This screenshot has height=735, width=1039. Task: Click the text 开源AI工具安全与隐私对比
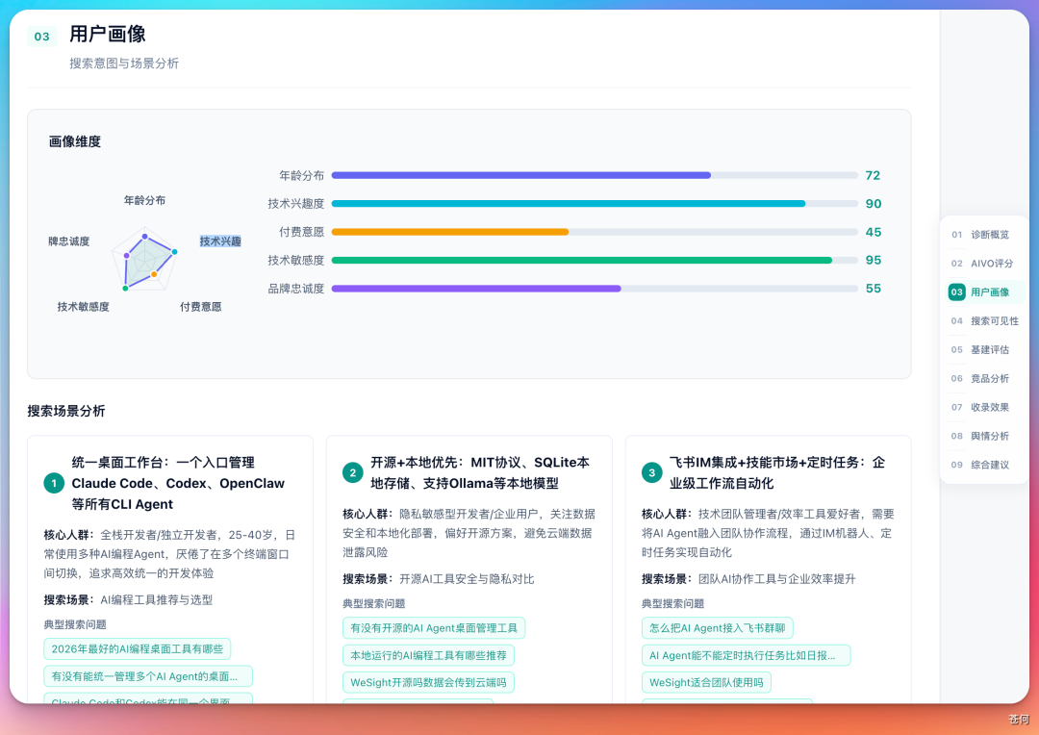(x=467, y=578)
